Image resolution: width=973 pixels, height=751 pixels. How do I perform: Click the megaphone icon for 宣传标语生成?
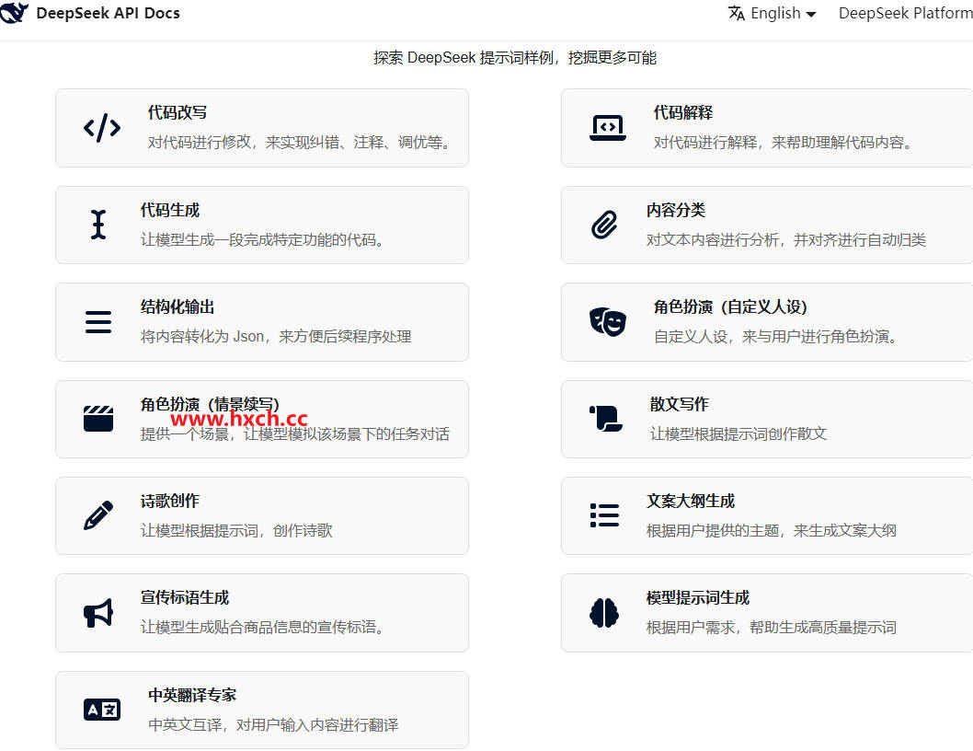[98, 613]
